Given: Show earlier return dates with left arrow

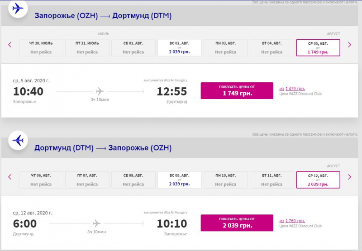Looking at the screenshot, I should tap(10, 177).
